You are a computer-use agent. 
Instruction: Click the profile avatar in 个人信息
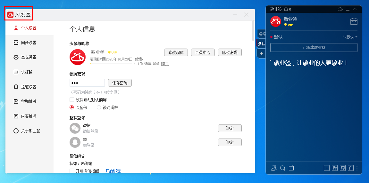(78, 57)
